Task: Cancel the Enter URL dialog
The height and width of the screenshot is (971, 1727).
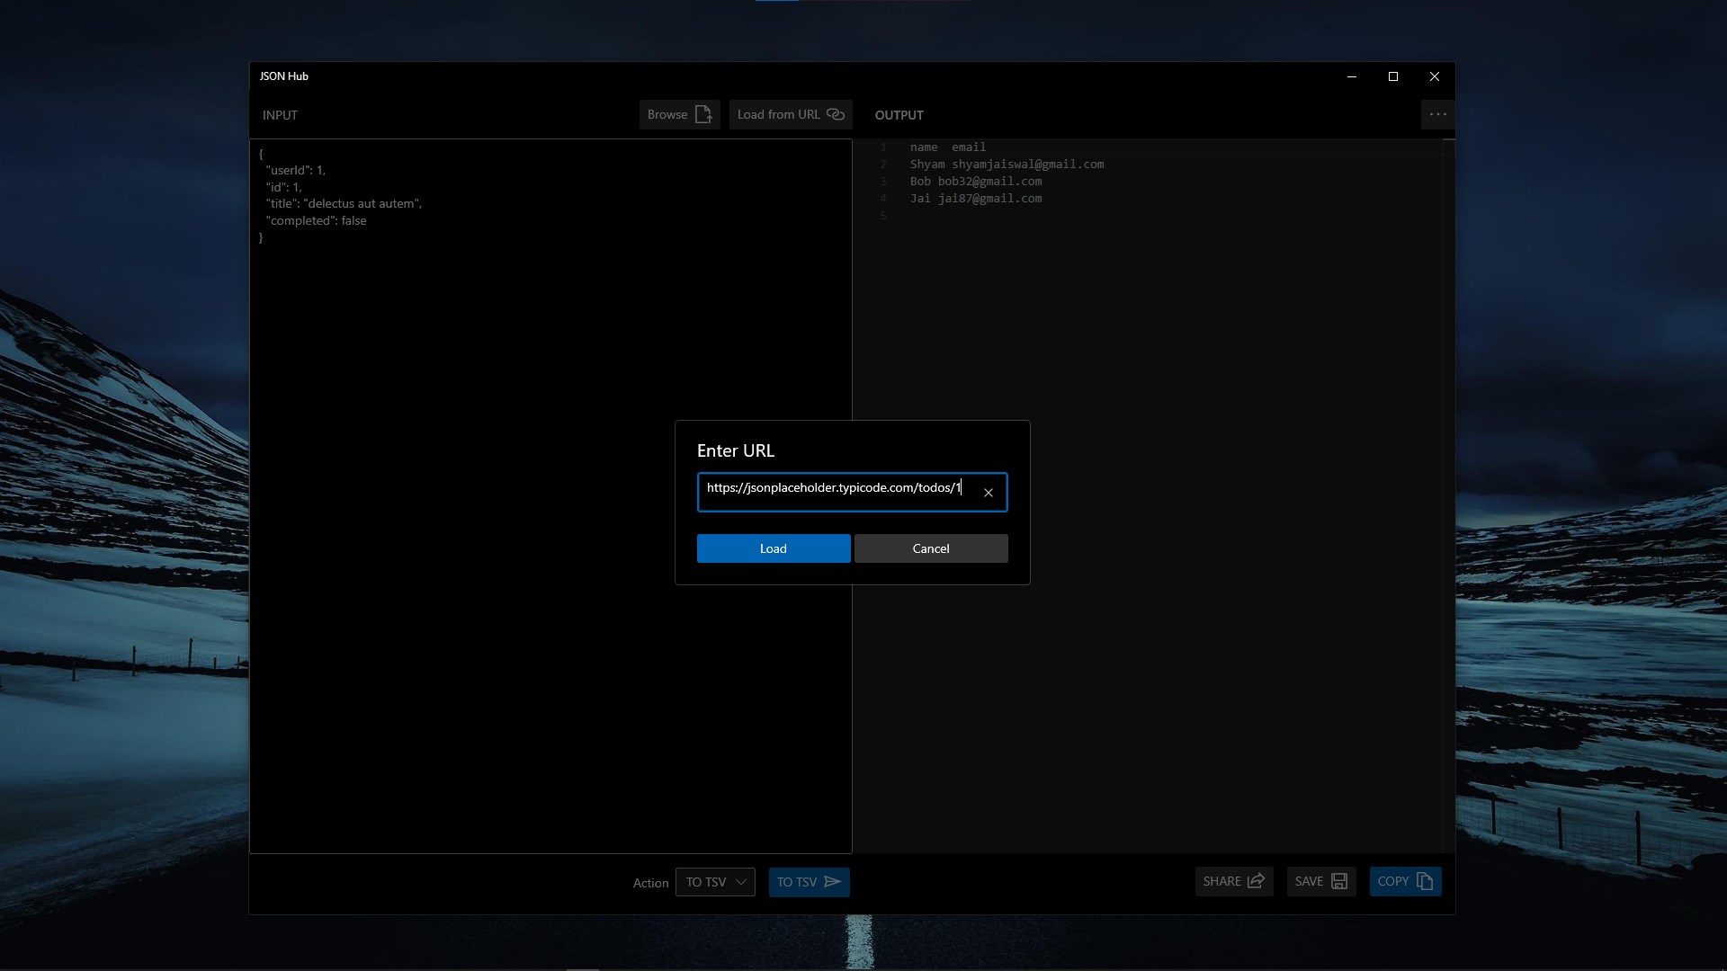Action: [930, 548]
